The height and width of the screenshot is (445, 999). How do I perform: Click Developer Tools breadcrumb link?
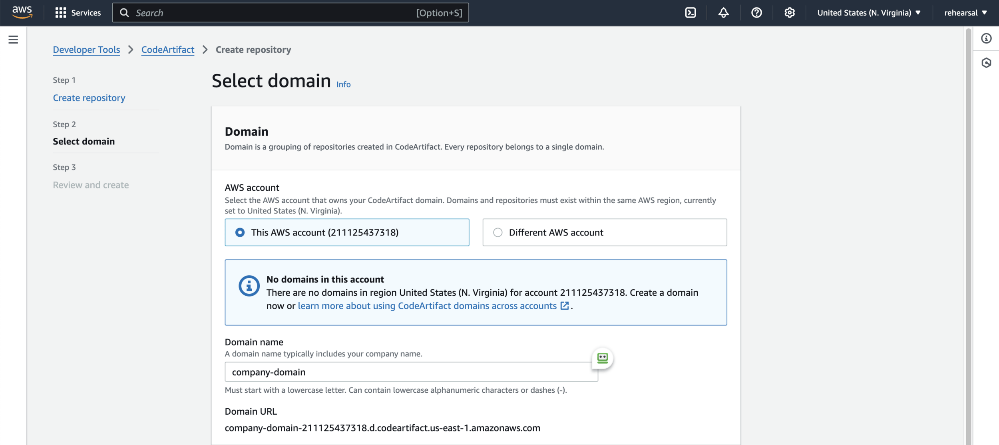[x=86, y=49]
